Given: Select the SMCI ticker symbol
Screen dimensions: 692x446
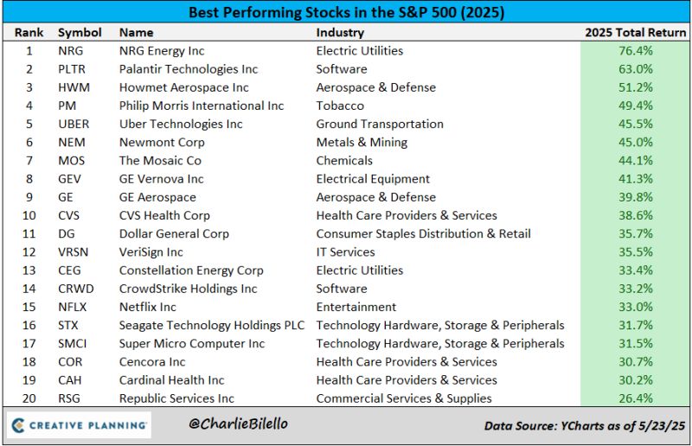Looking at the screenshot, I should [74, 343].
